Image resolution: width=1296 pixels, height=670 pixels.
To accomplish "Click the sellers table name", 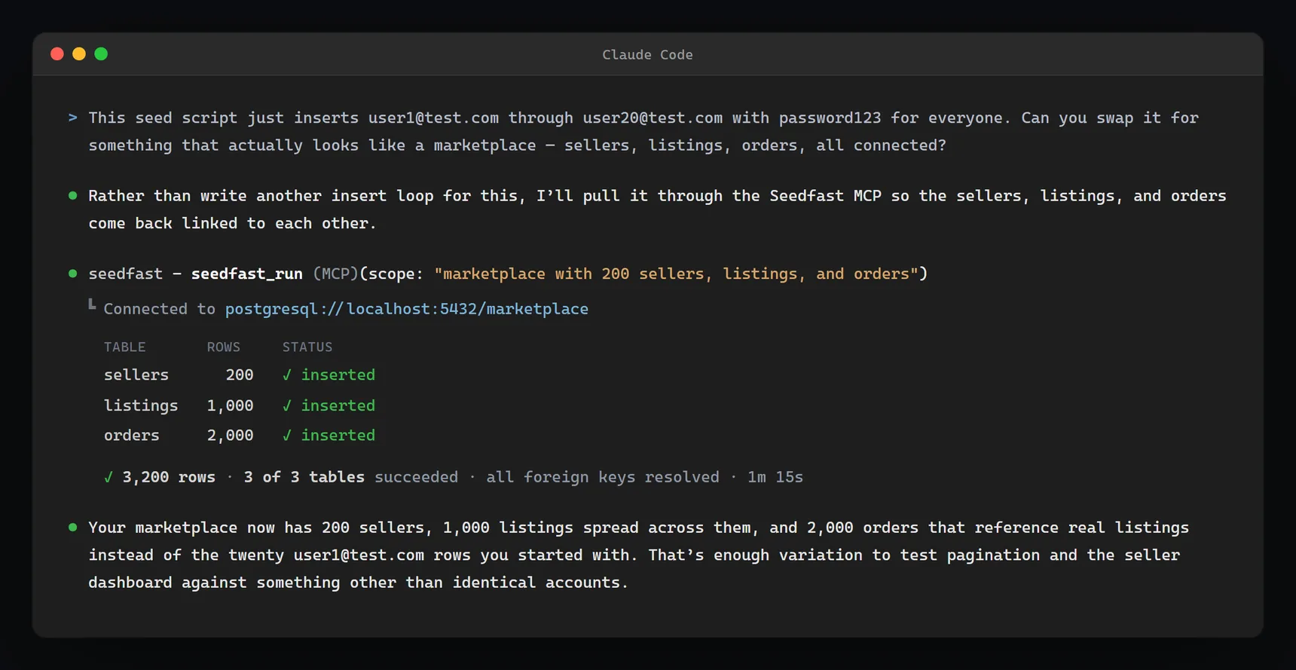I will click(136, 375).
